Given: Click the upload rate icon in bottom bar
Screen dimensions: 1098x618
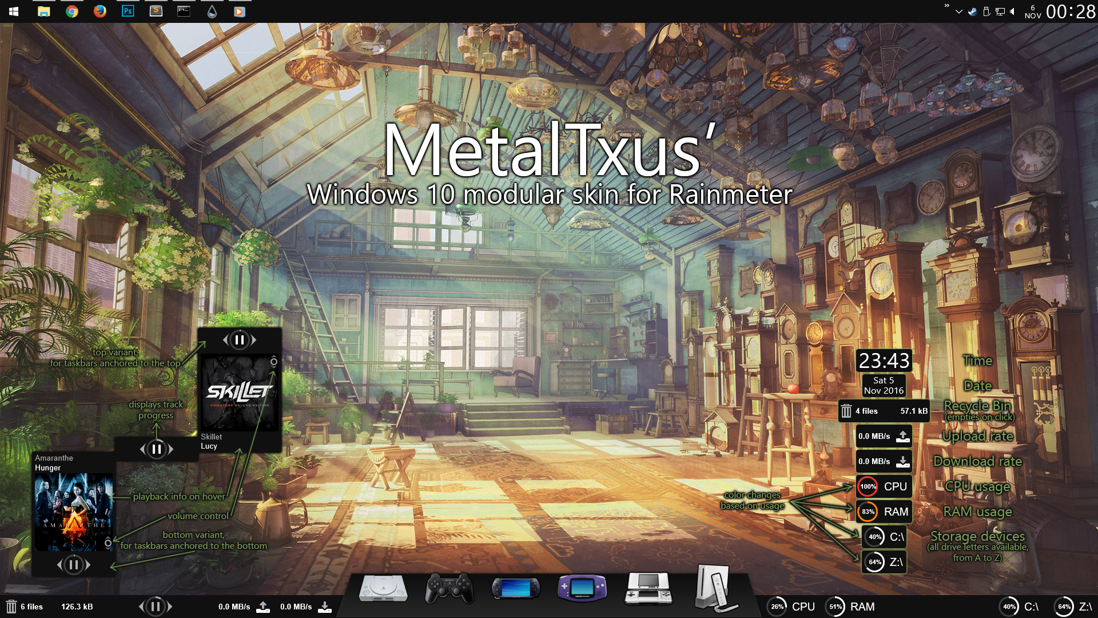Looking at the screenshot, I should tap(262, 607).
